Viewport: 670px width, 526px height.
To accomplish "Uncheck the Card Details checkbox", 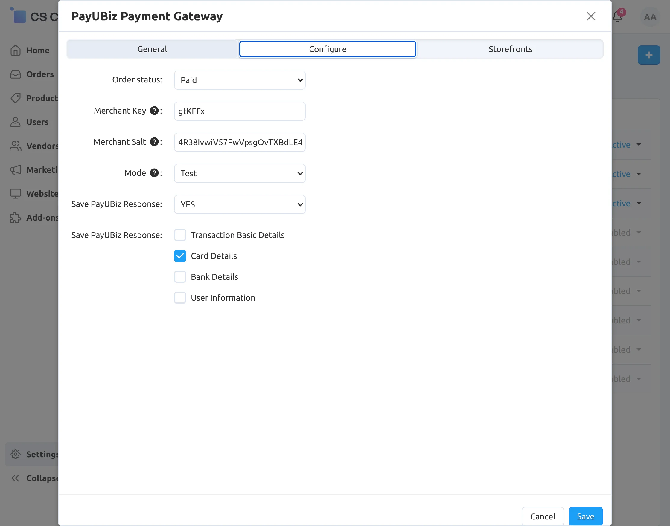I will (x=180, y=256).
